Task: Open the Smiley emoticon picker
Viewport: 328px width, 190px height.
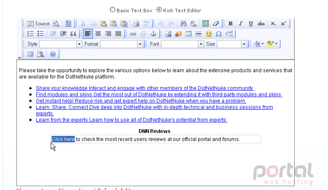Action: 208,34
